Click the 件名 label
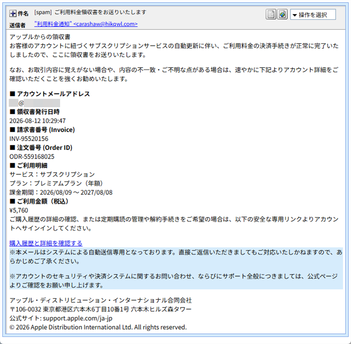The image size is (351, 344). point(23,14)
